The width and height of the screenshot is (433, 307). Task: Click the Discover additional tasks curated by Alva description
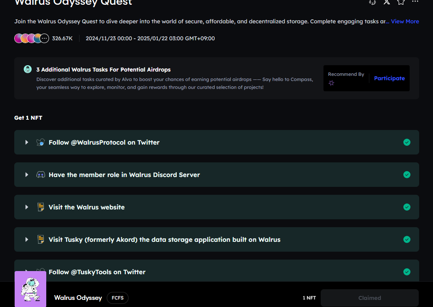(175, 83)
